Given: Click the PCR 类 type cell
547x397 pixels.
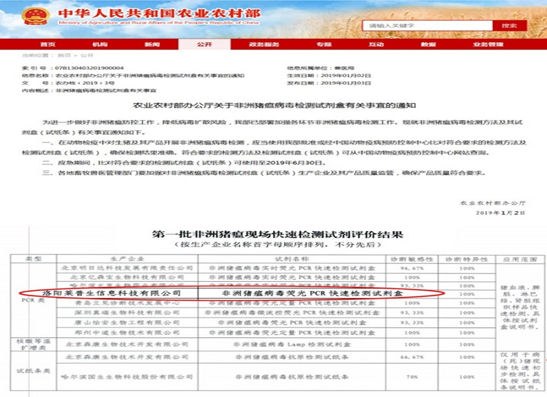Looking at the screenshot, I should (33, 300).
